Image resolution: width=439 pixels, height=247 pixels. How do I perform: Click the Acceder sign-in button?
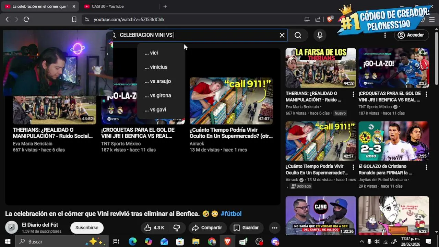(411, 35)
